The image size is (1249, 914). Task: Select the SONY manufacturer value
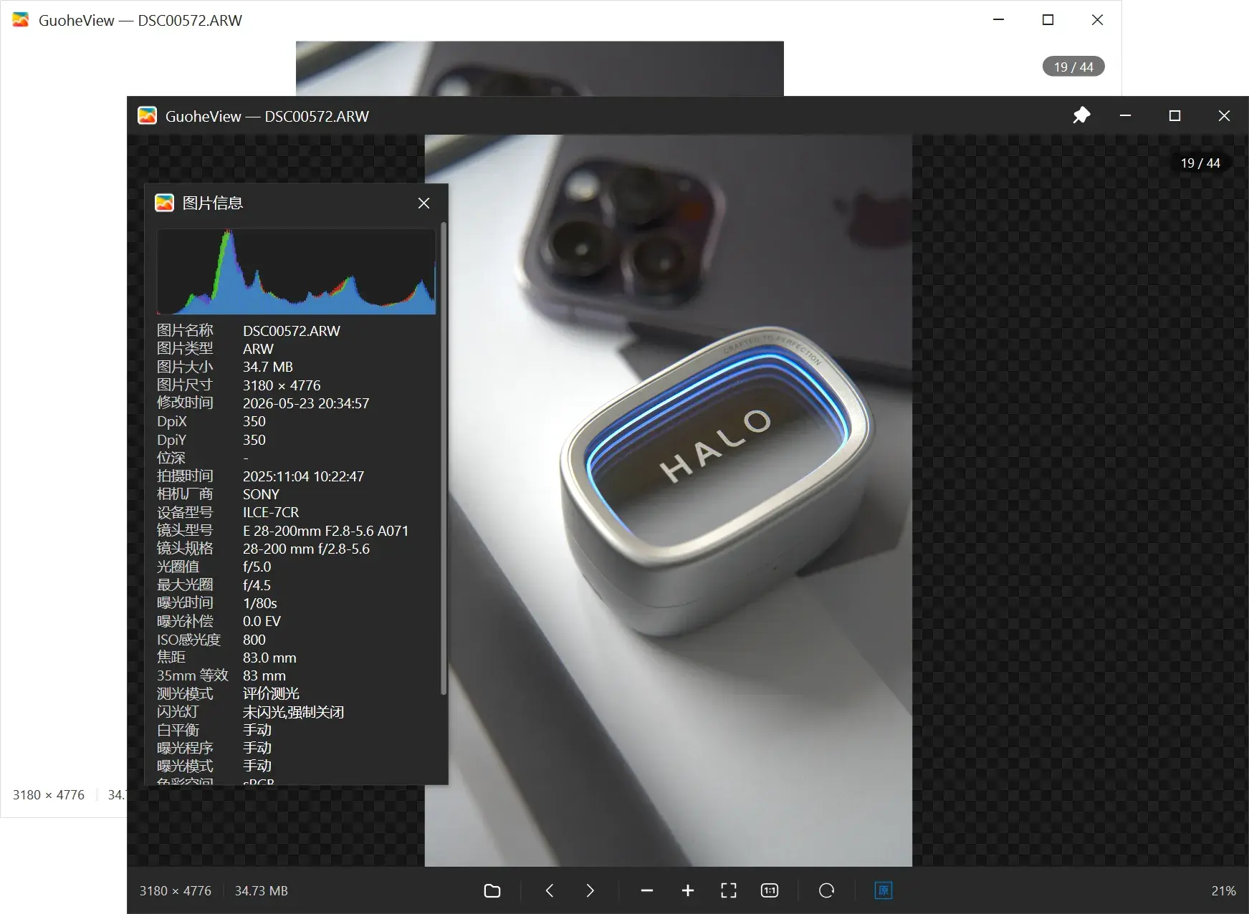tap(261, 494)
